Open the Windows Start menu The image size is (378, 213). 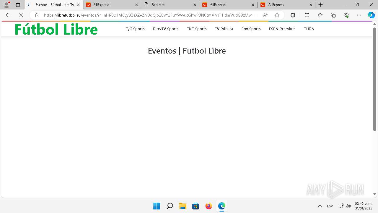tap(157, 206)
